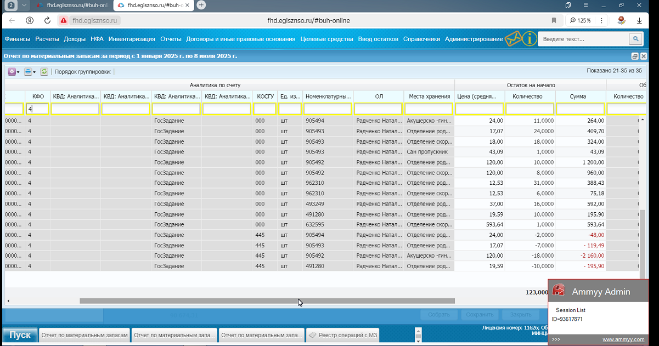Click the vertical scrollbar thumb of the table
This screenshot has width=659, height=346.
click(643, 244)
